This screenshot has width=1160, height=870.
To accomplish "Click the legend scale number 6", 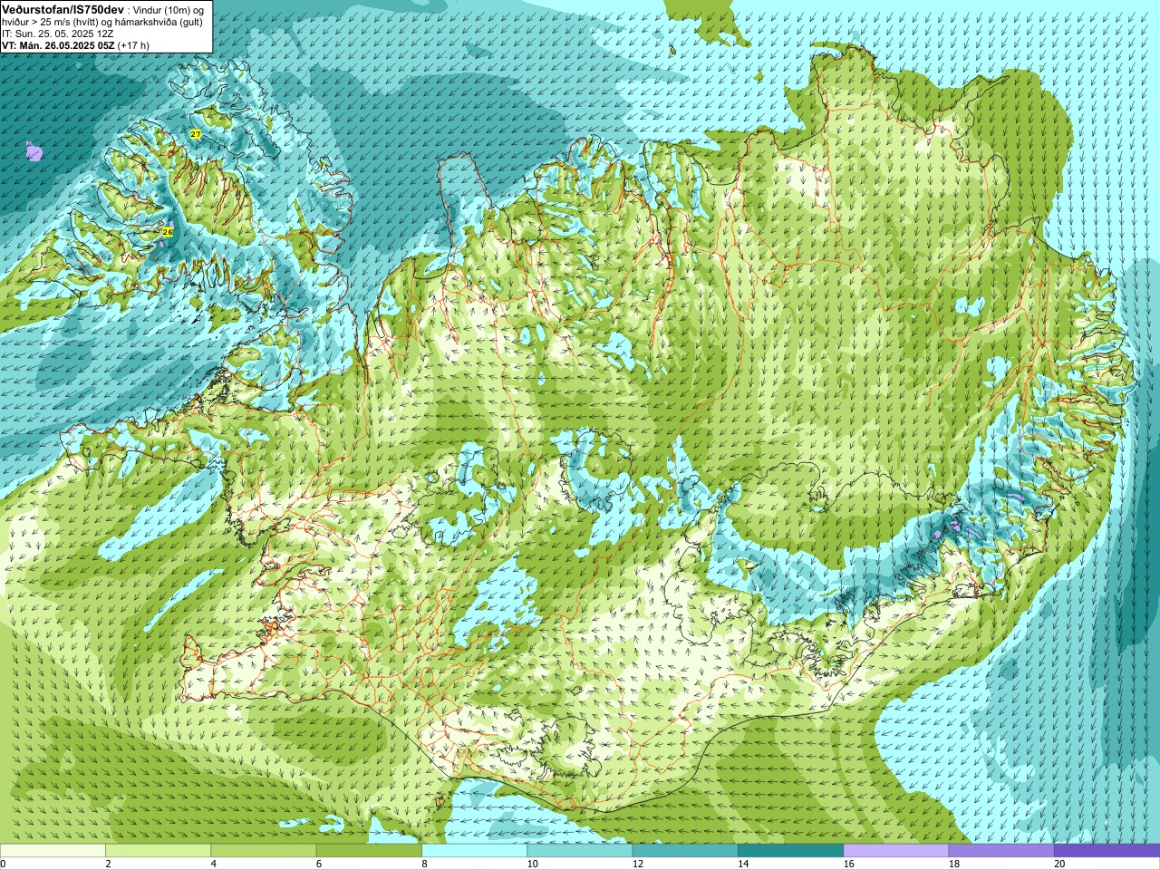I will (x=319, y=864).
